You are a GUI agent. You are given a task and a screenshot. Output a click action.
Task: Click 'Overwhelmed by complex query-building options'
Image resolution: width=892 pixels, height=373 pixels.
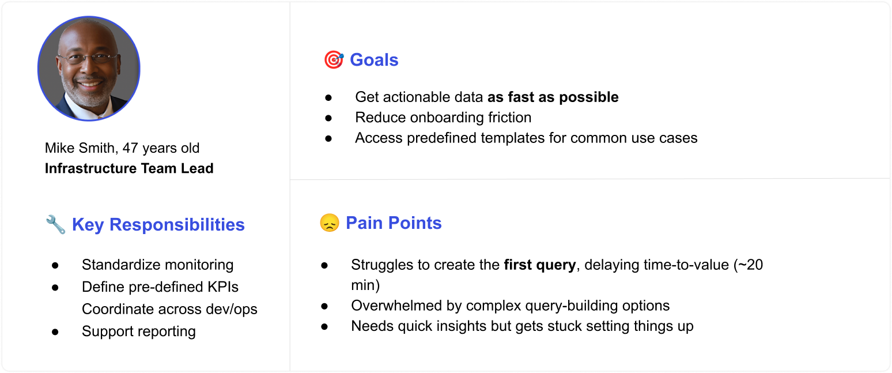[x=511, y=306]
